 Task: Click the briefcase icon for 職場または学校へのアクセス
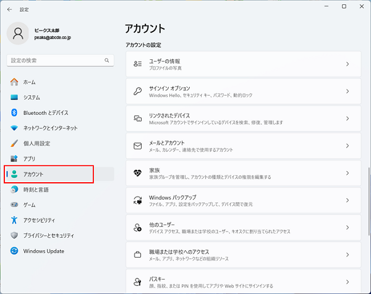tap(138, 254)
